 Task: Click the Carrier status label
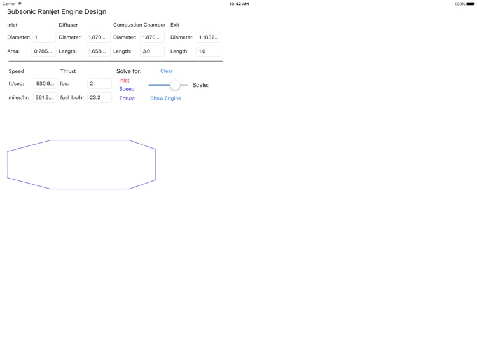pyautogui.click(x=9, y=4)
